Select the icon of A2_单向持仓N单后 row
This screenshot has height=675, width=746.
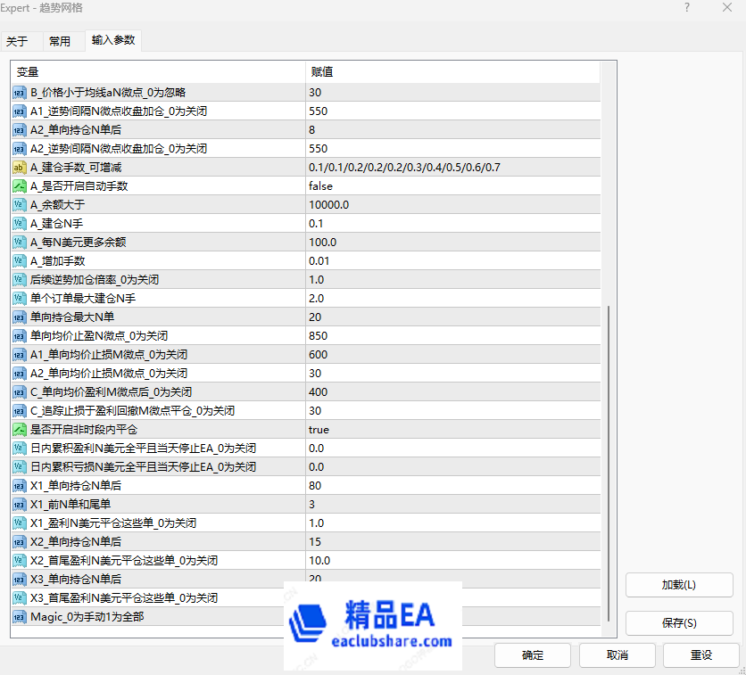pos(20,130)
